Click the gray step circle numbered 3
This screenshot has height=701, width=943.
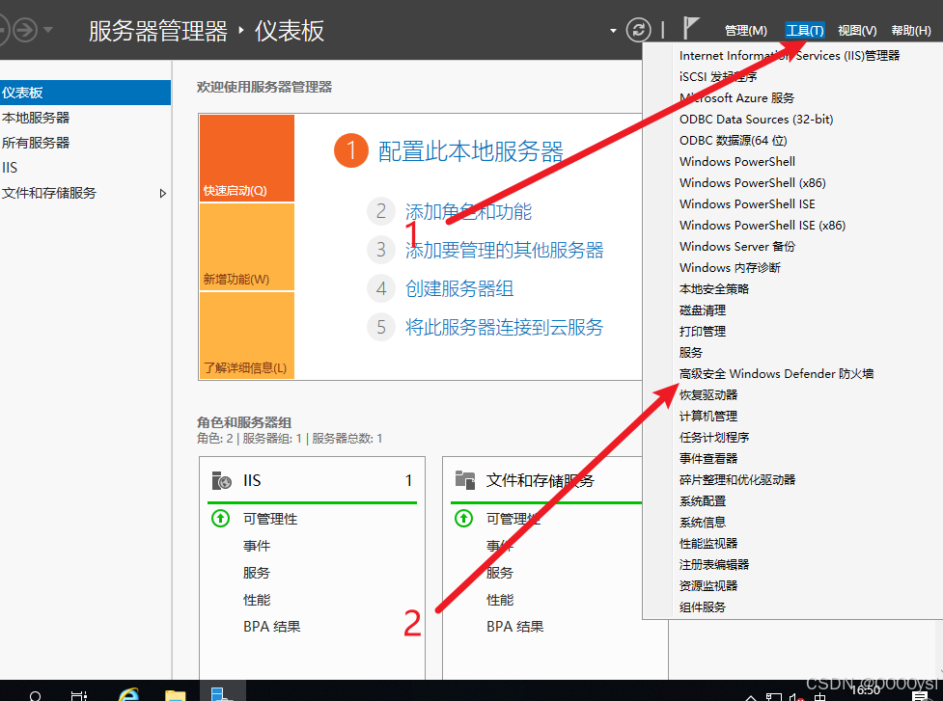381,250
